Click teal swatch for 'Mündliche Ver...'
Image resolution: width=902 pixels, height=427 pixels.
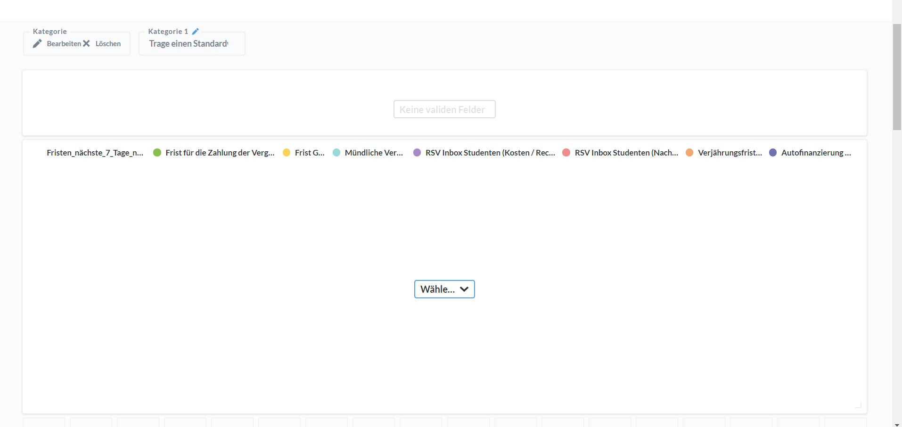coord(336,153)
